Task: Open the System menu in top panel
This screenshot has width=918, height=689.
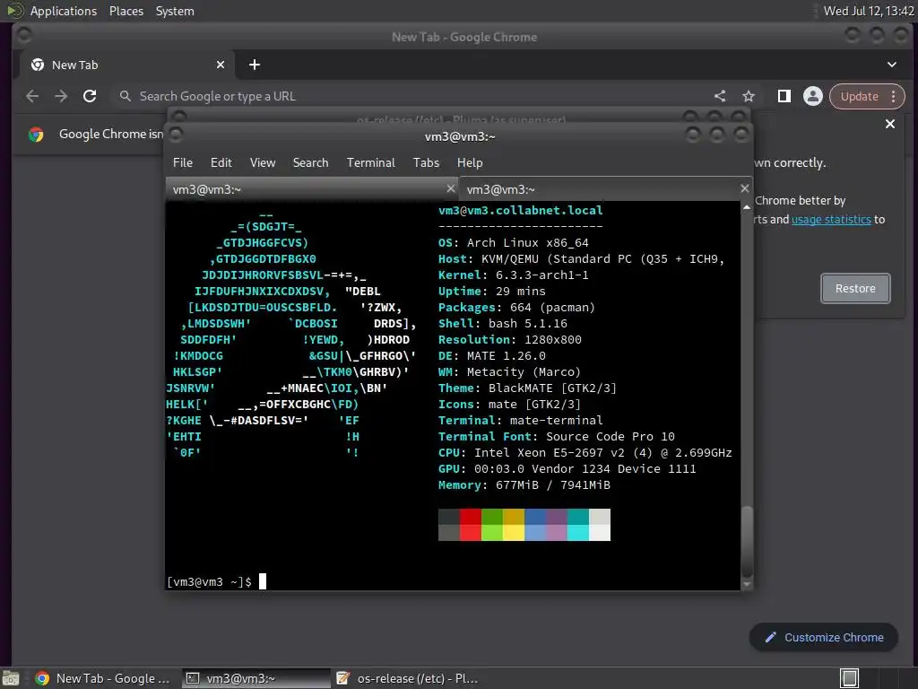Action: click(175, 11)
